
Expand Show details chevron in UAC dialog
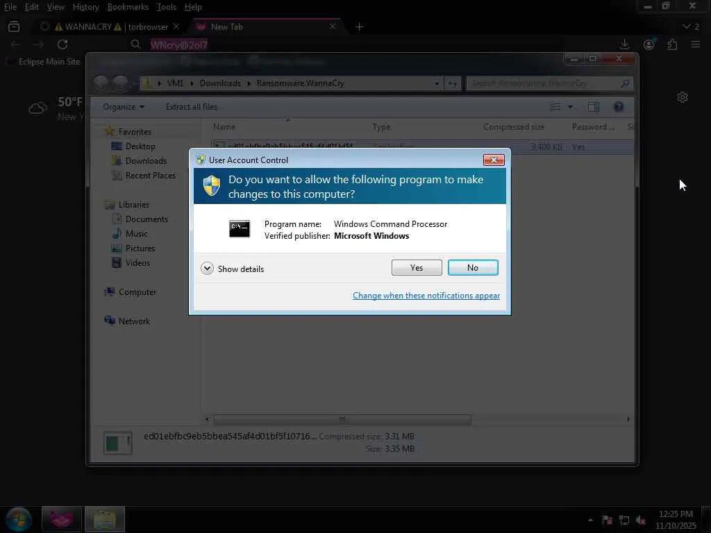pos(207,269)
